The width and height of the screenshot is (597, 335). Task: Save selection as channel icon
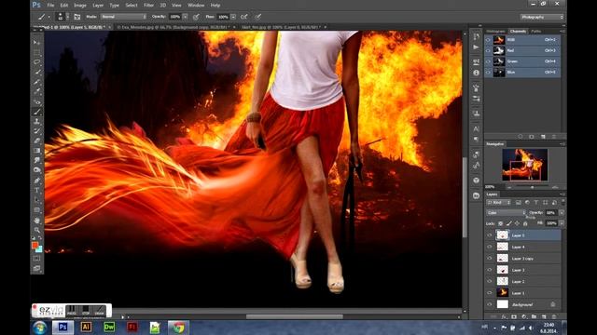click(x=532, y=137)
